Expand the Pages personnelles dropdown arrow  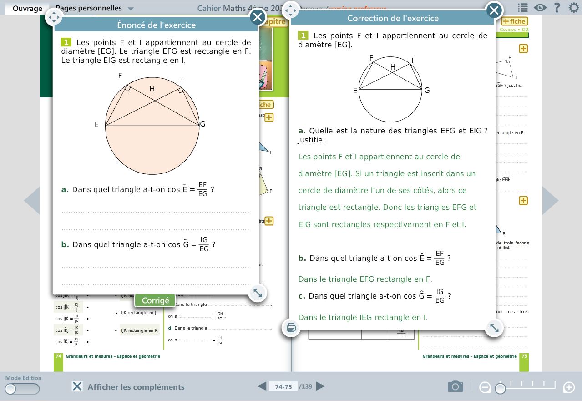coord(131,9)
